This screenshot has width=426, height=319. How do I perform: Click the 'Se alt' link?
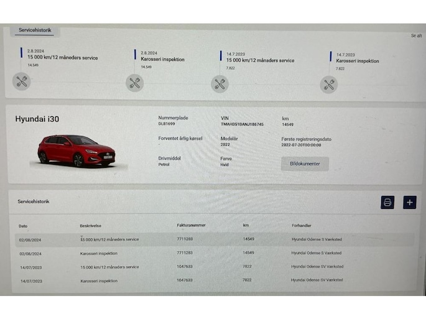pyautogui.click(x=416, y=35)
